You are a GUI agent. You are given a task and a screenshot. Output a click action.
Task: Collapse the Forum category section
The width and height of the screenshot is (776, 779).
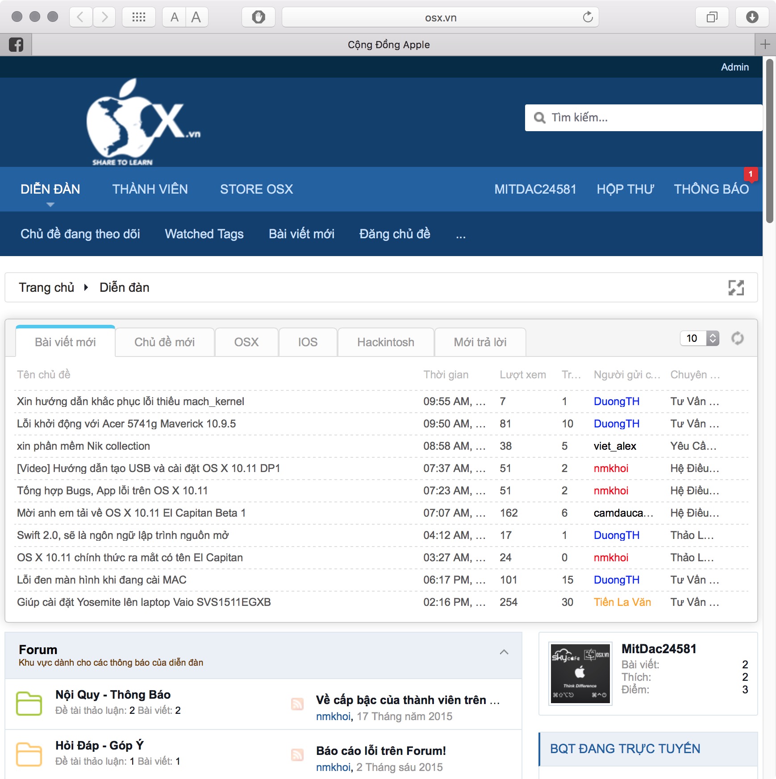pyautogui.click(x=504, y=652)
